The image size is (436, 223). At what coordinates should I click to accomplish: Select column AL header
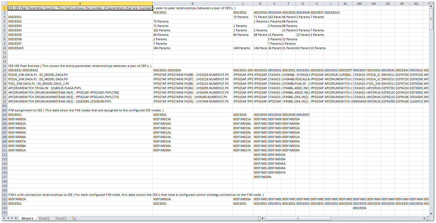tap(345, 4)
